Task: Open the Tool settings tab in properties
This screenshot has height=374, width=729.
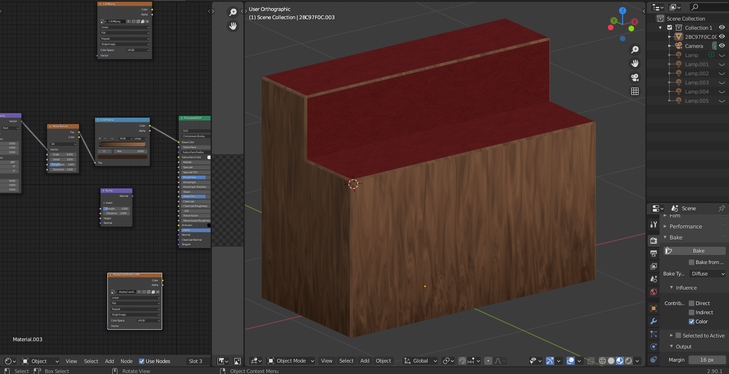Action: click(x=654, y=224)
